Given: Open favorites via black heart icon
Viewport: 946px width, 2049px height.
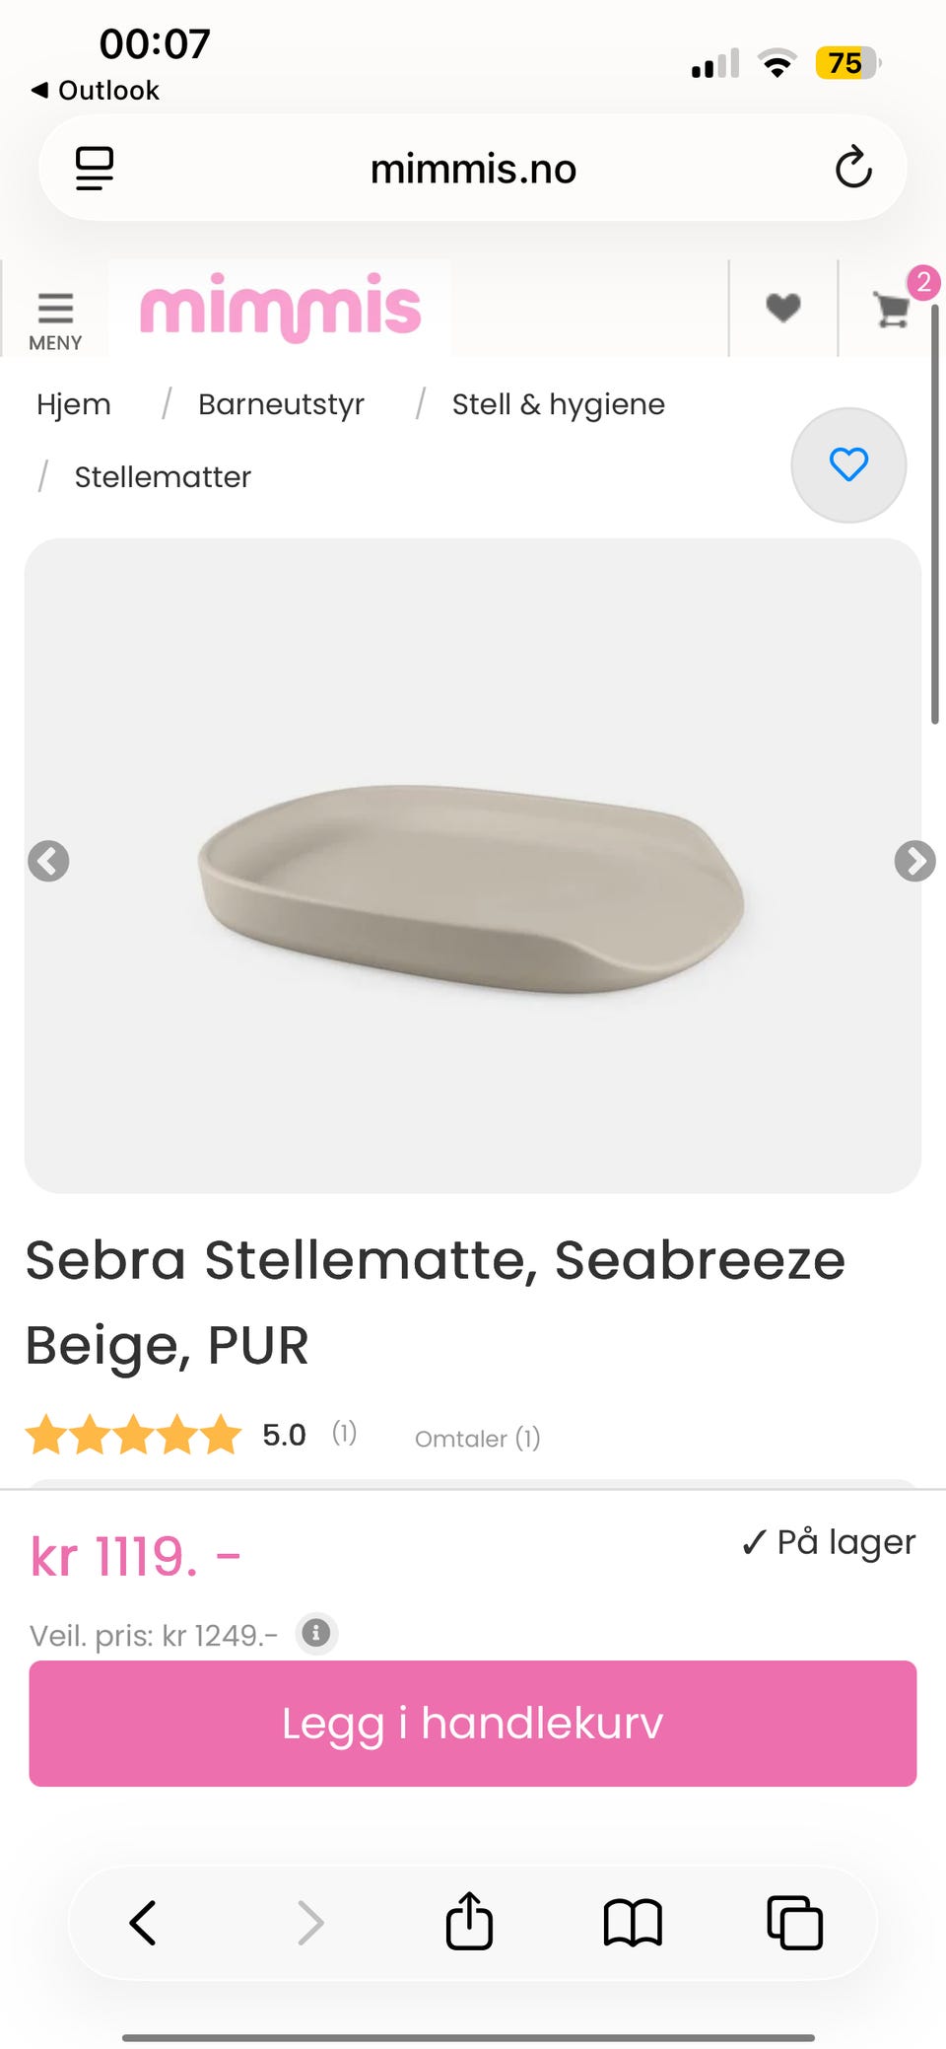Looking at the screenshot, I should 783,309.
